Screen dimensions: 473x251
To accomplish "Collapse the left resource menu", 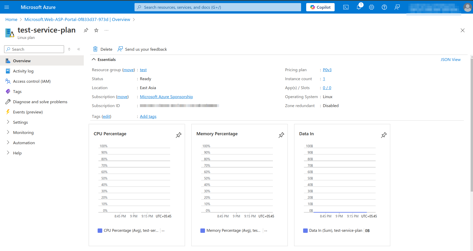I will (x=79, y=49).
